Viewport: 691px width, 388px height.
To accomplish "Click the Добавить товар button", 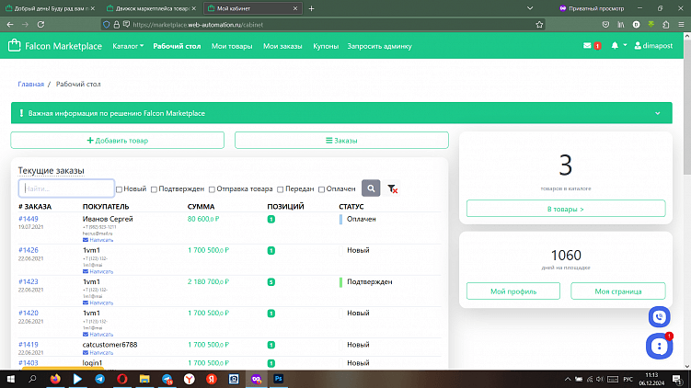I will 117,141.
